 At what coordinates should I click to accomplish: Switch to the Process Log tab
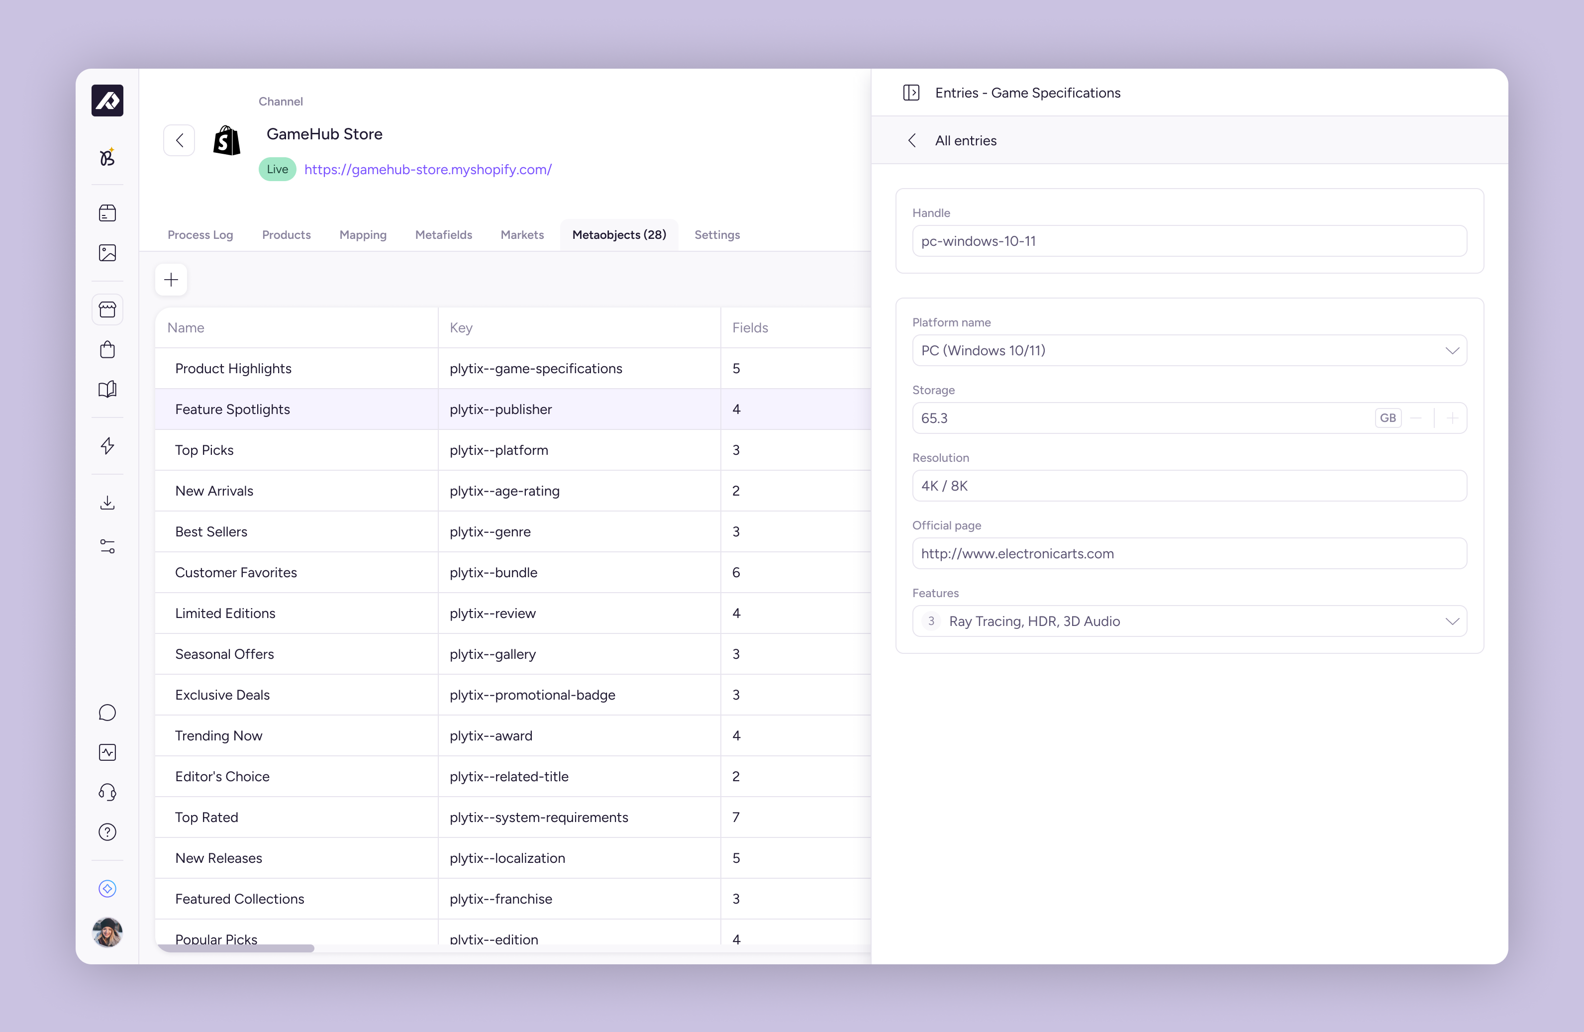200,235
